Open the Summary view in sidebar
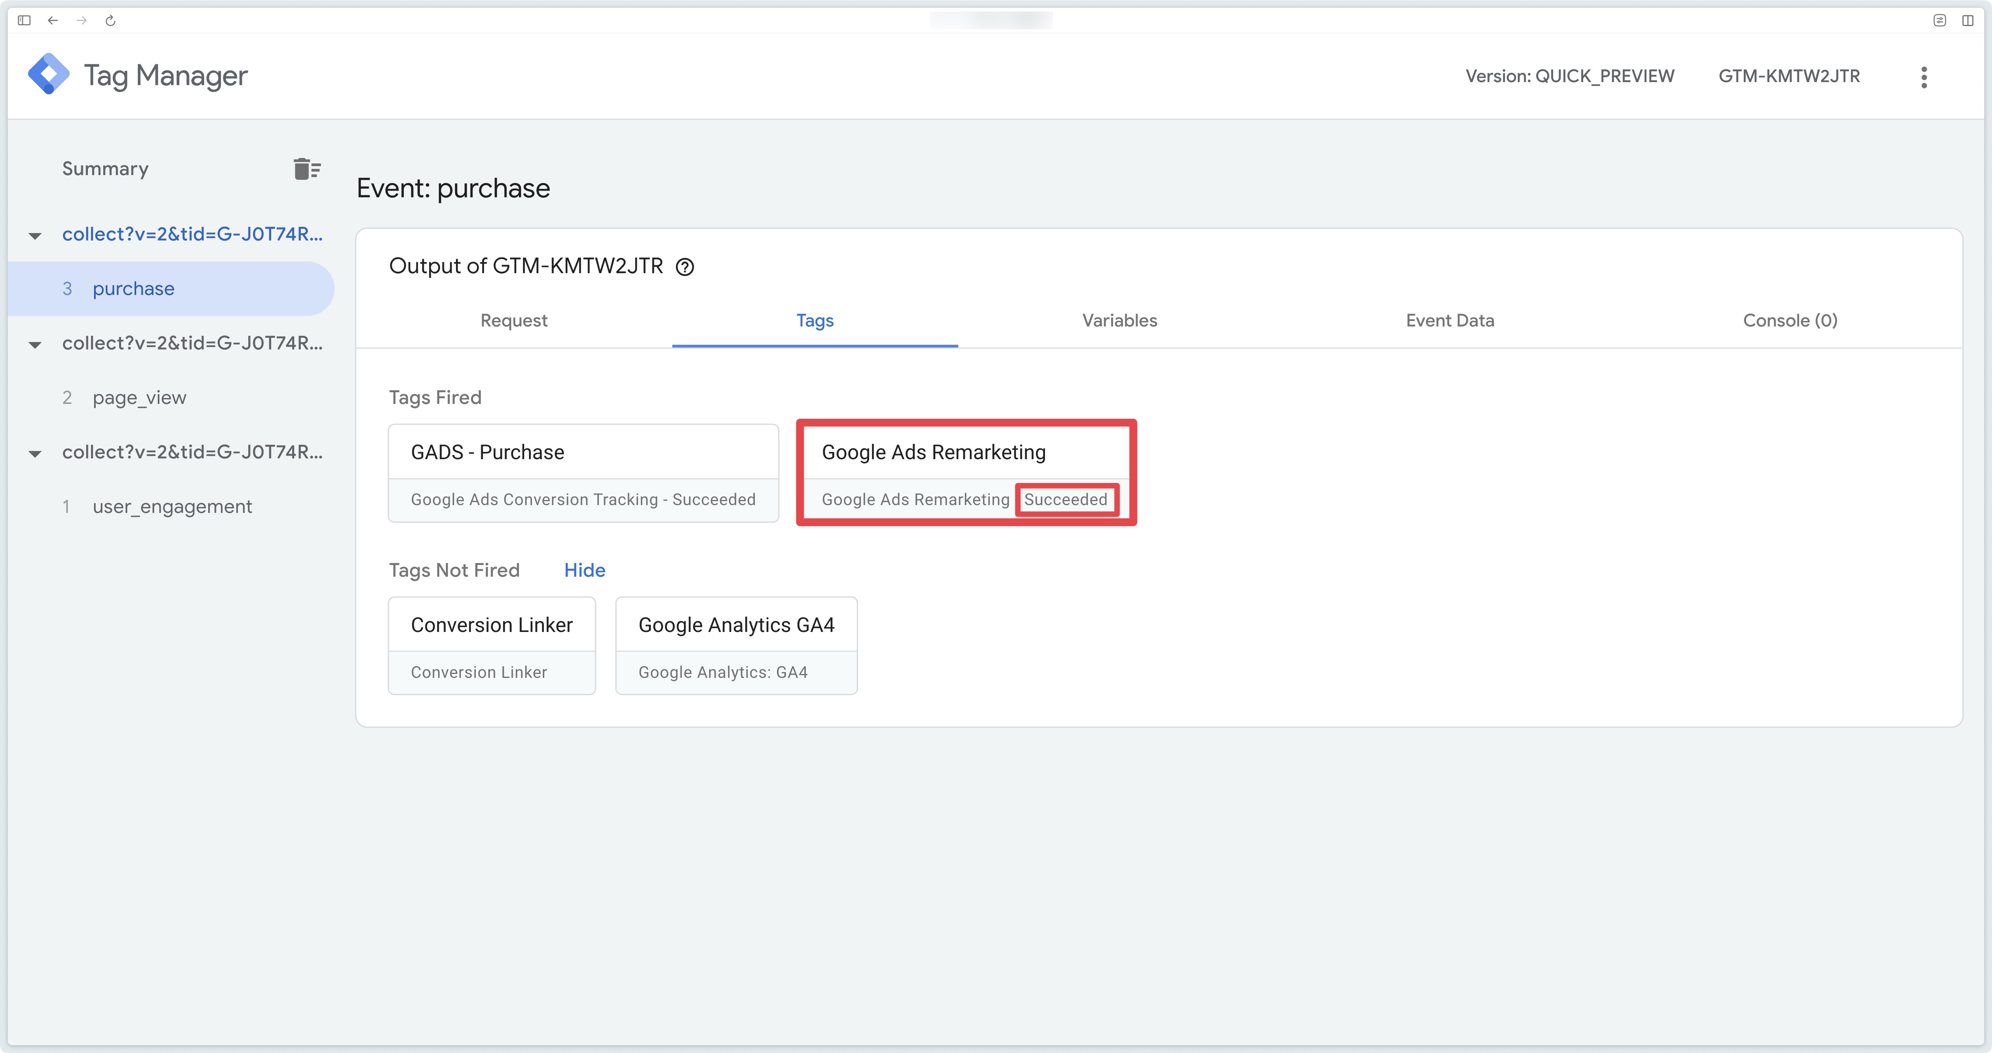Screen dimensions: 1992x1053 [105, 168]
